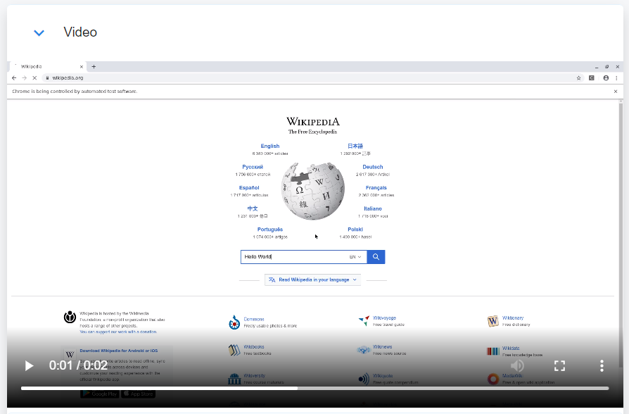
Task: Open the Wikiversity icon
Action: pos(234,379)
